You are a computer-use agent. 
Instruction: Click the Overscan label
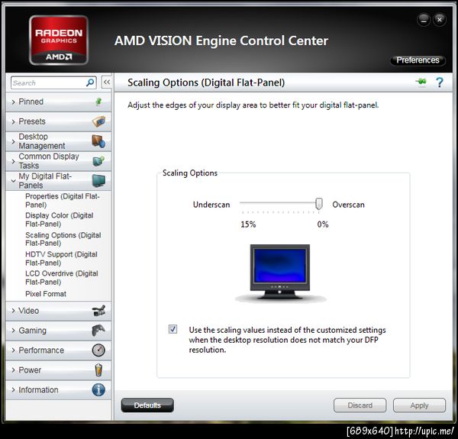(349, 205)
